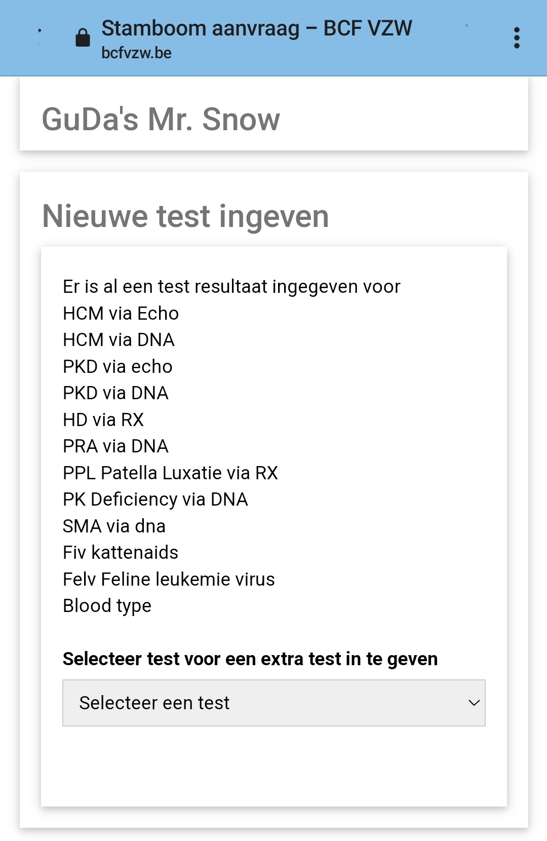Image resolution: width=547 pixels, height=841 pixels.
Task: Tap the 'PRA via DNA' entry
Action: tap(115, 446)
